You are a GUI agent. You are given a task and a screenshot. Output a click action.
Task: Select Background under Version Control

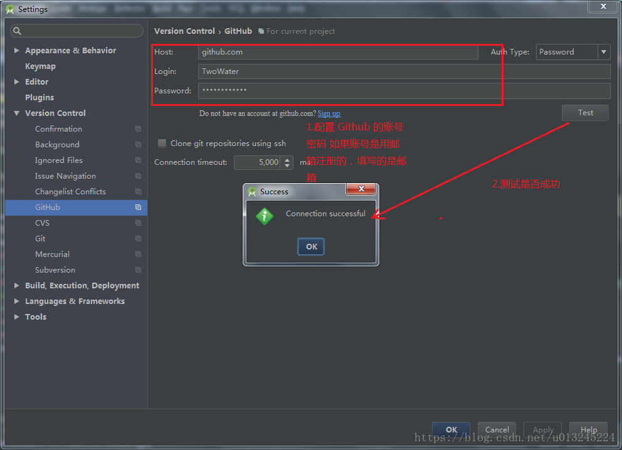pyautogui.click(x=57, y=145)
